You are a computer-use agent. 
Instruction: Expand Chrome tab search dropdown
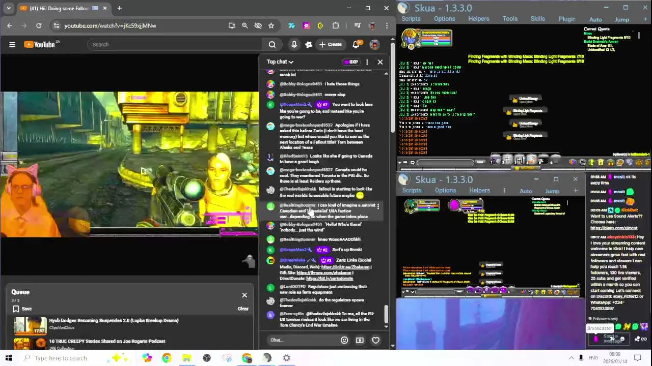[x=8, y=8]
